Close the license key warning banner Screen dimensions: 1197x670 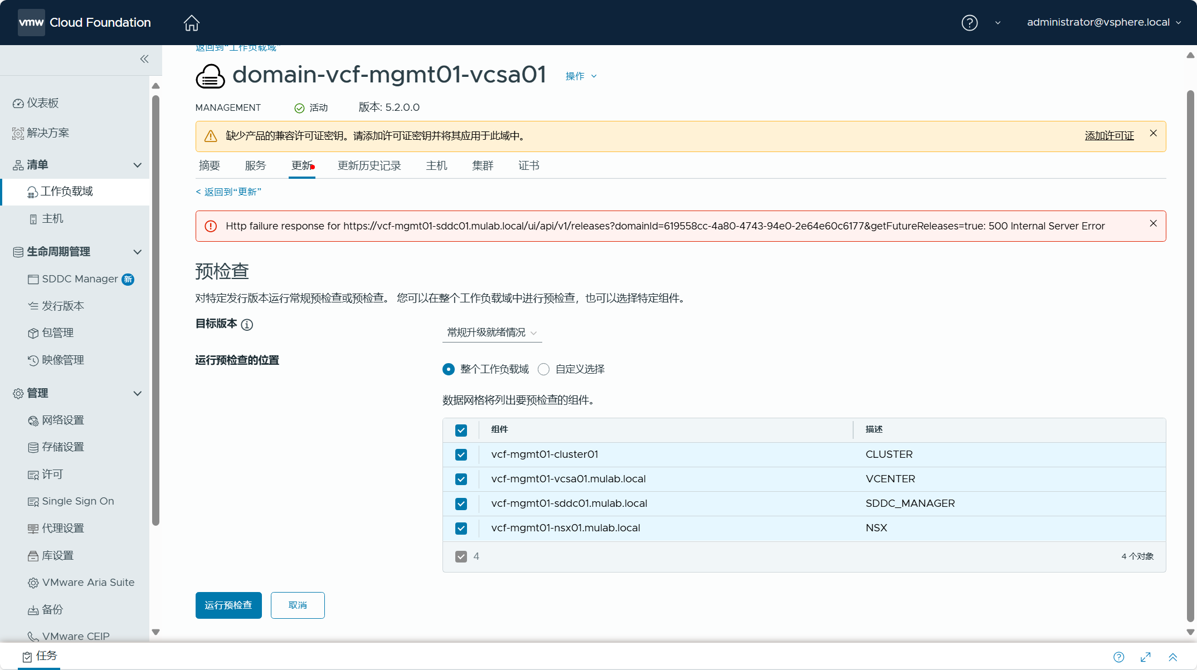[x=1153, y=133]
